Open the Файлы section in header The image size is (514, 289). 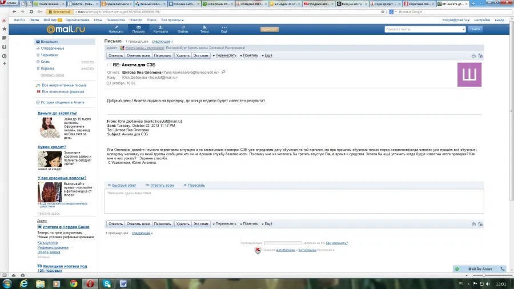(x=183, y=29)
